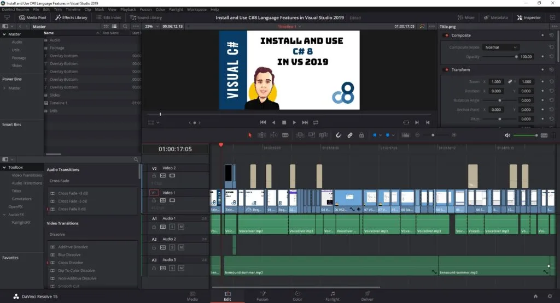Open the Media Pool panel
Image resolution: width=560 pixels, height=303 pixels.
click(32, 17)
